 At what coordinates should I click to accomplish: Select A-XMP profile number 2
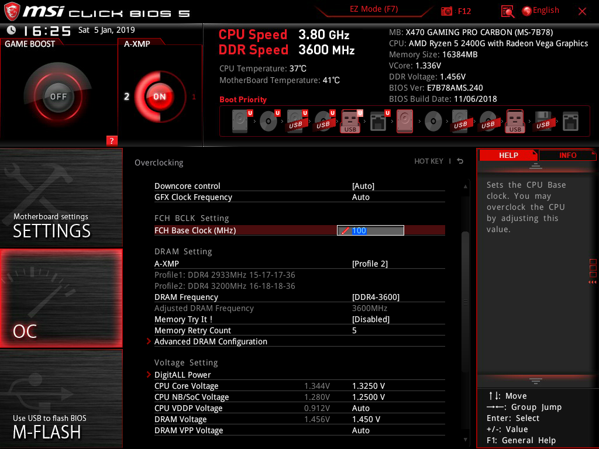click(x=126, y=96)
